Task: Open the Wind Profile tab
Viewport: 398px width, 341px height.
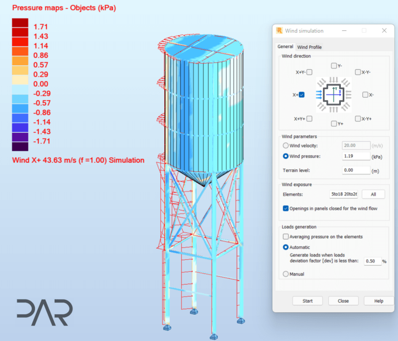Action: tap(309, 47)
